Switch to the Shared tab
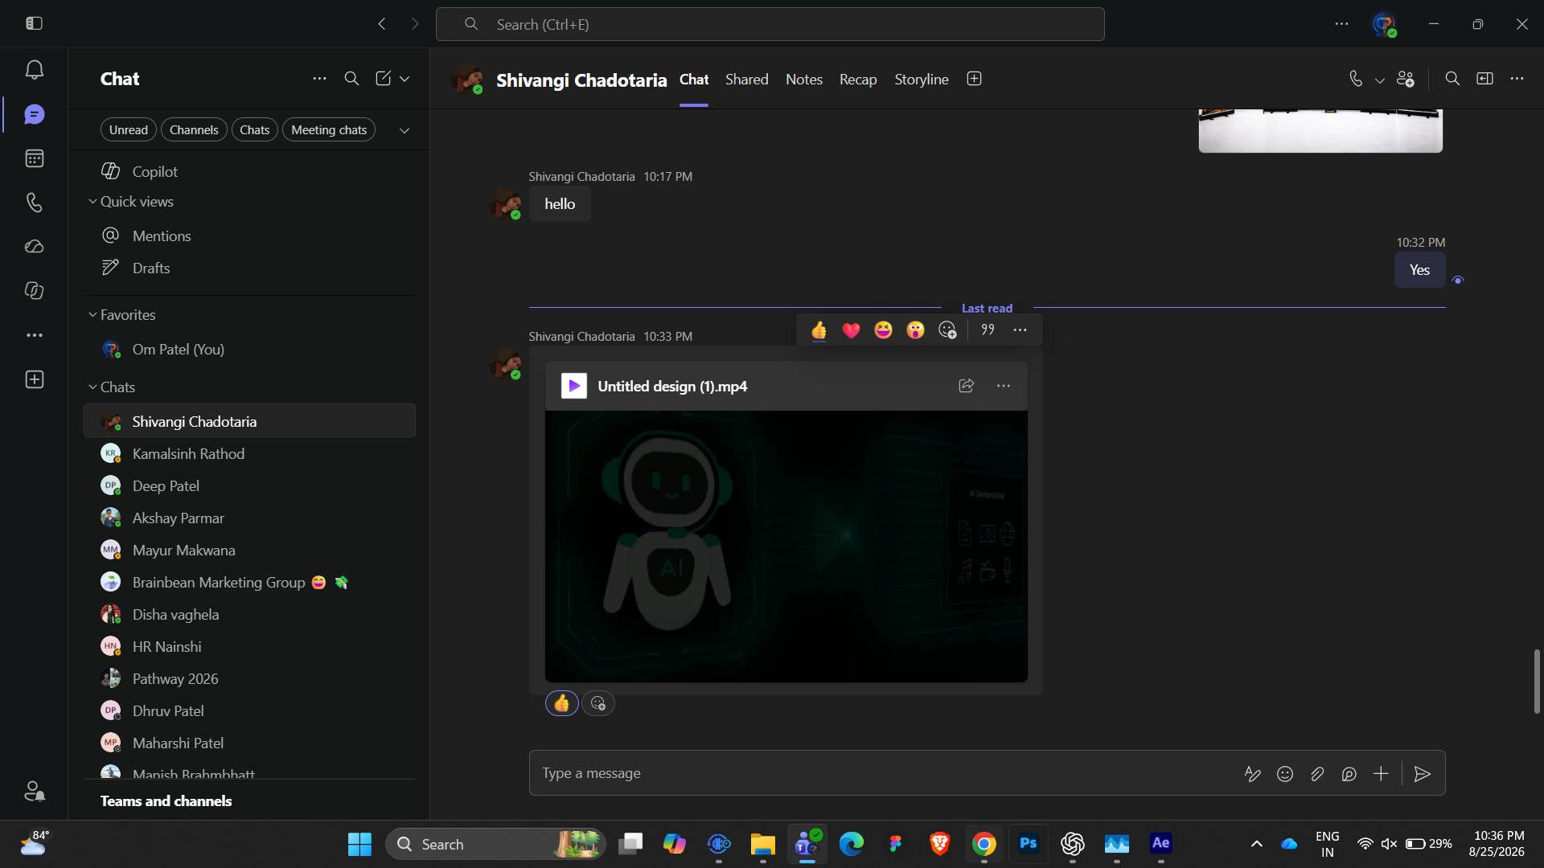1544x868 pixels. pyautogui.click(x=747, y=80)
